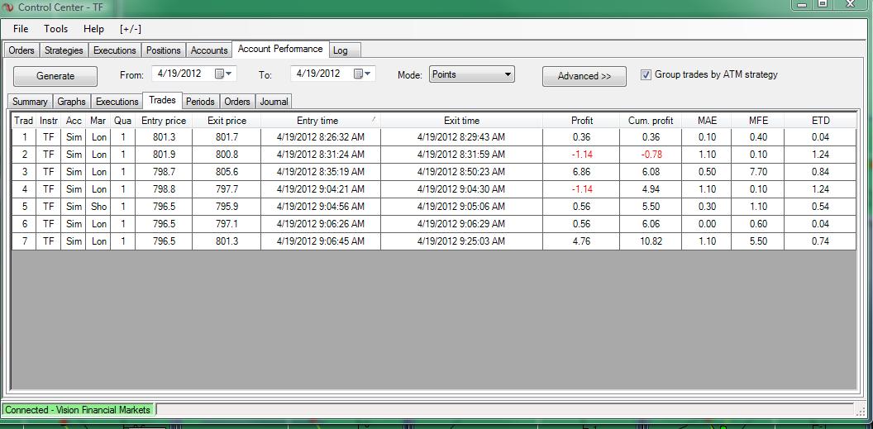The width and height of the screenshot is (873, 429).
Task: Click cumulative profit value 10.82
Action: tap(651, 241)
